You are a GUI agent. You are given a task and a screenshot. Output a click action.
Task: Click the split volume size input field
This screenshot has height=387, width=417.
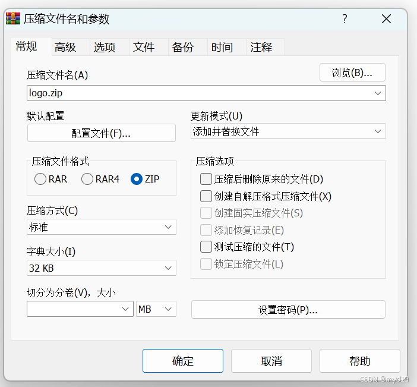tap(74, 309)
